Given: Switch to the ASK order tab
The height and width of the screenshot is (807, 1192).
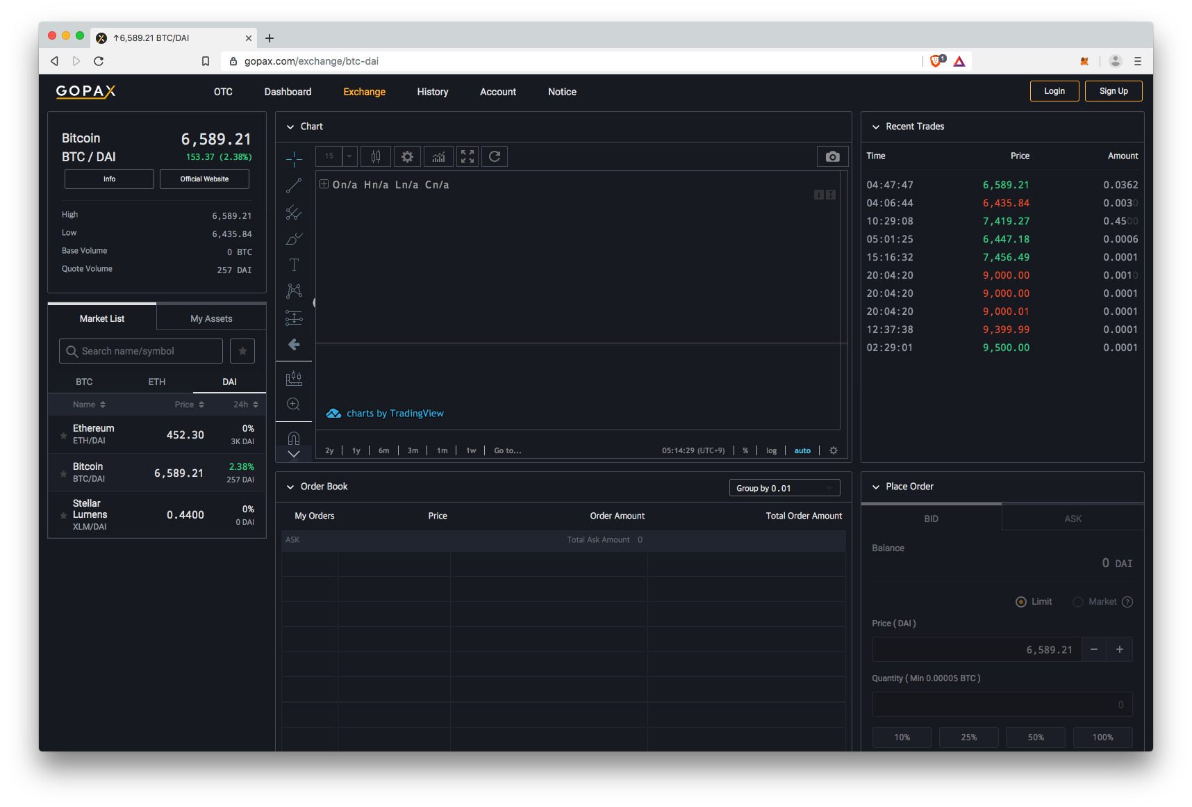Looking at the screenshot, I should coord(1073,519).
